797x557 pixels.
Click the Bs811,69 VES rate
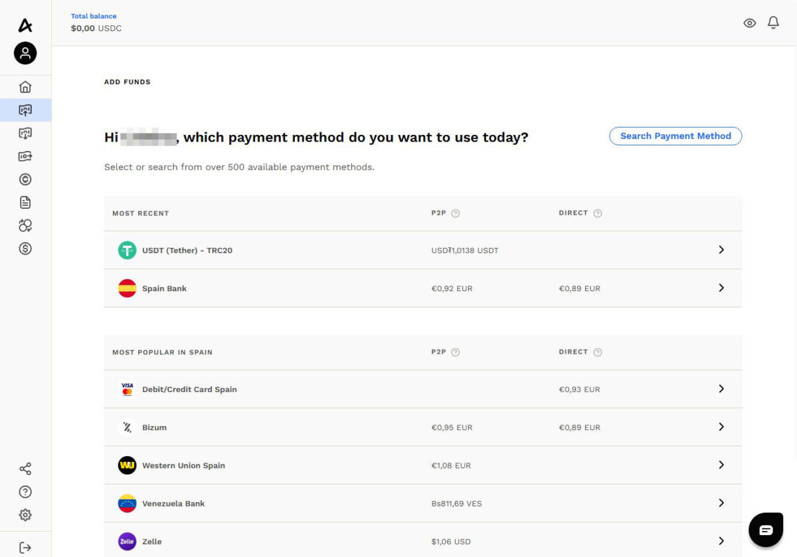point(456,504)
